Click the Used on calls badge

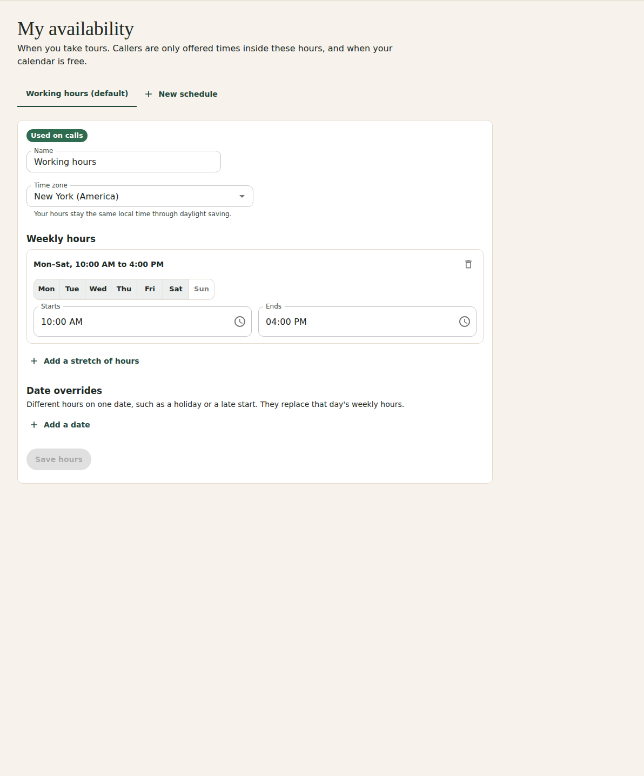[57, 136]
